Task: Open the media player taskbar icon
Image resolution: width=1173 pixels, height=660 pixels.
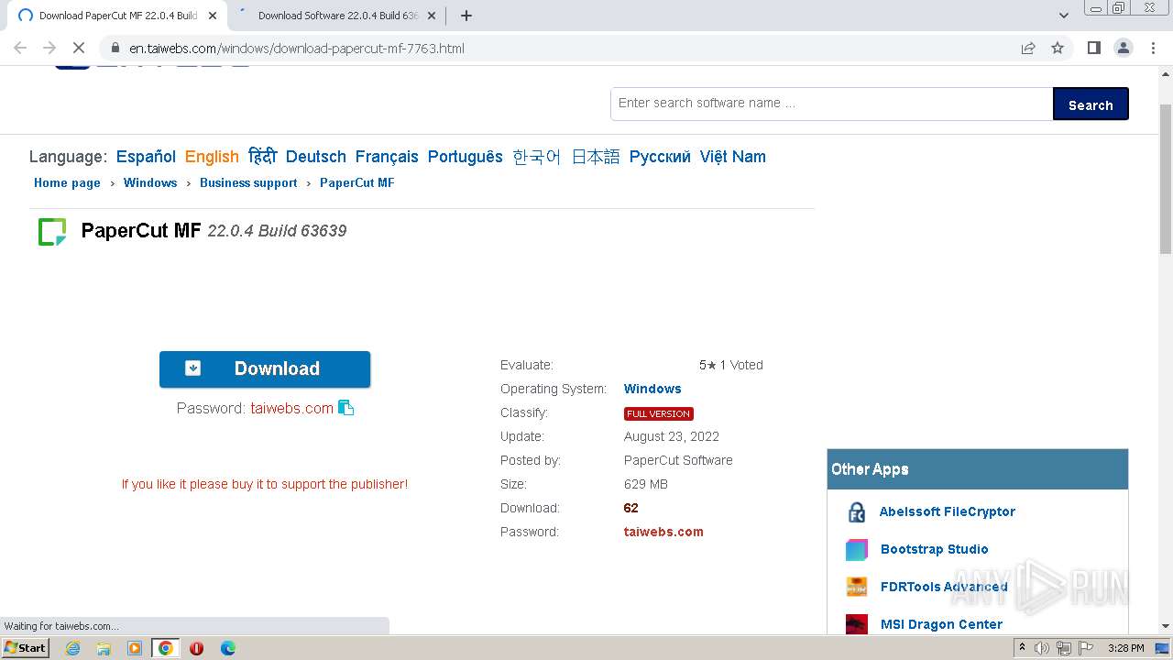Action: pyautogui.click(x=135, y=648)
